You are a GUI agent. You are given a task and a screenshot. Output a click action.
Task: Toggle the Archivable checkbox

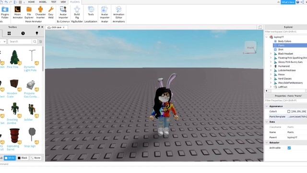(x=289, y=148)
